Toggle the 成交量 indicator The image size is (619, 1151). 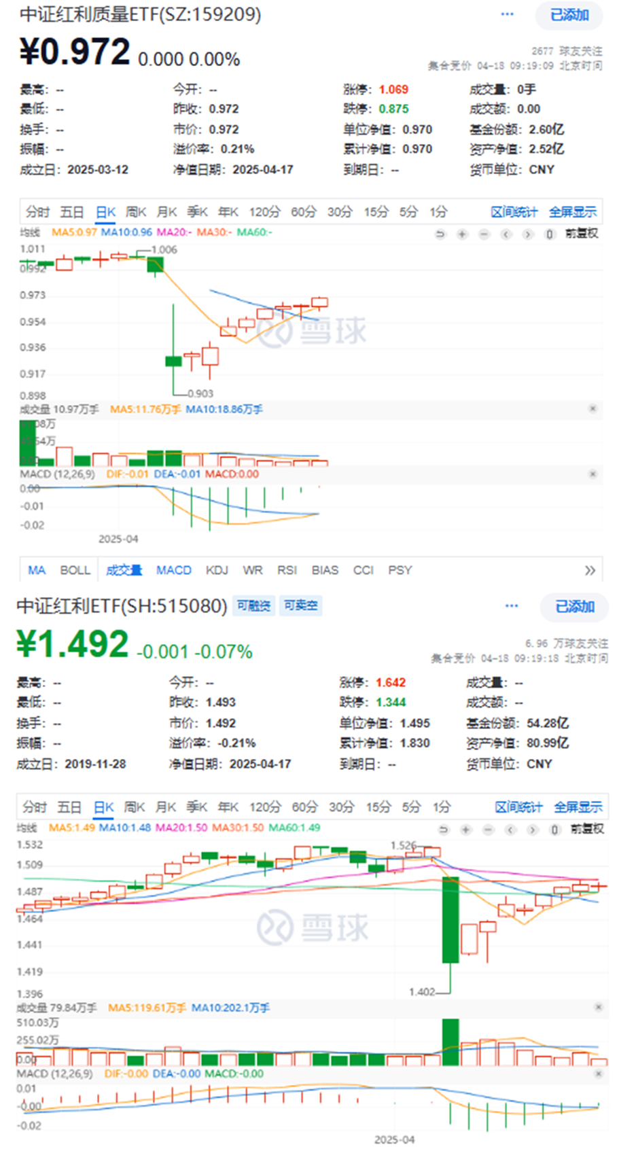[124, 570]
